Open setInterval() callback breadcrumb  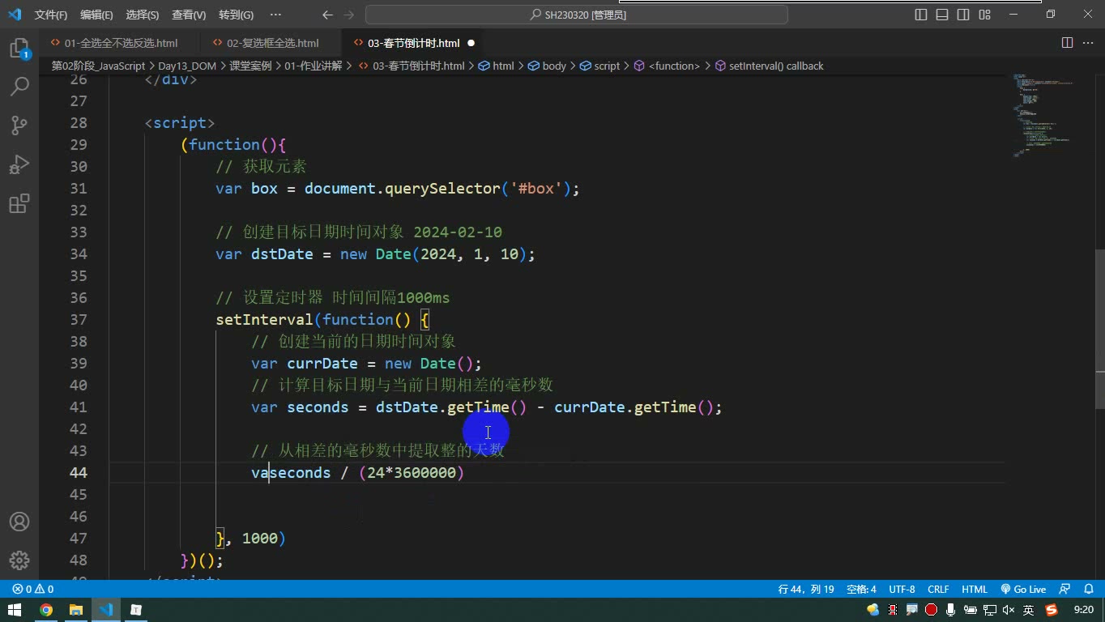pyautogui.click(x=769, y=66)
